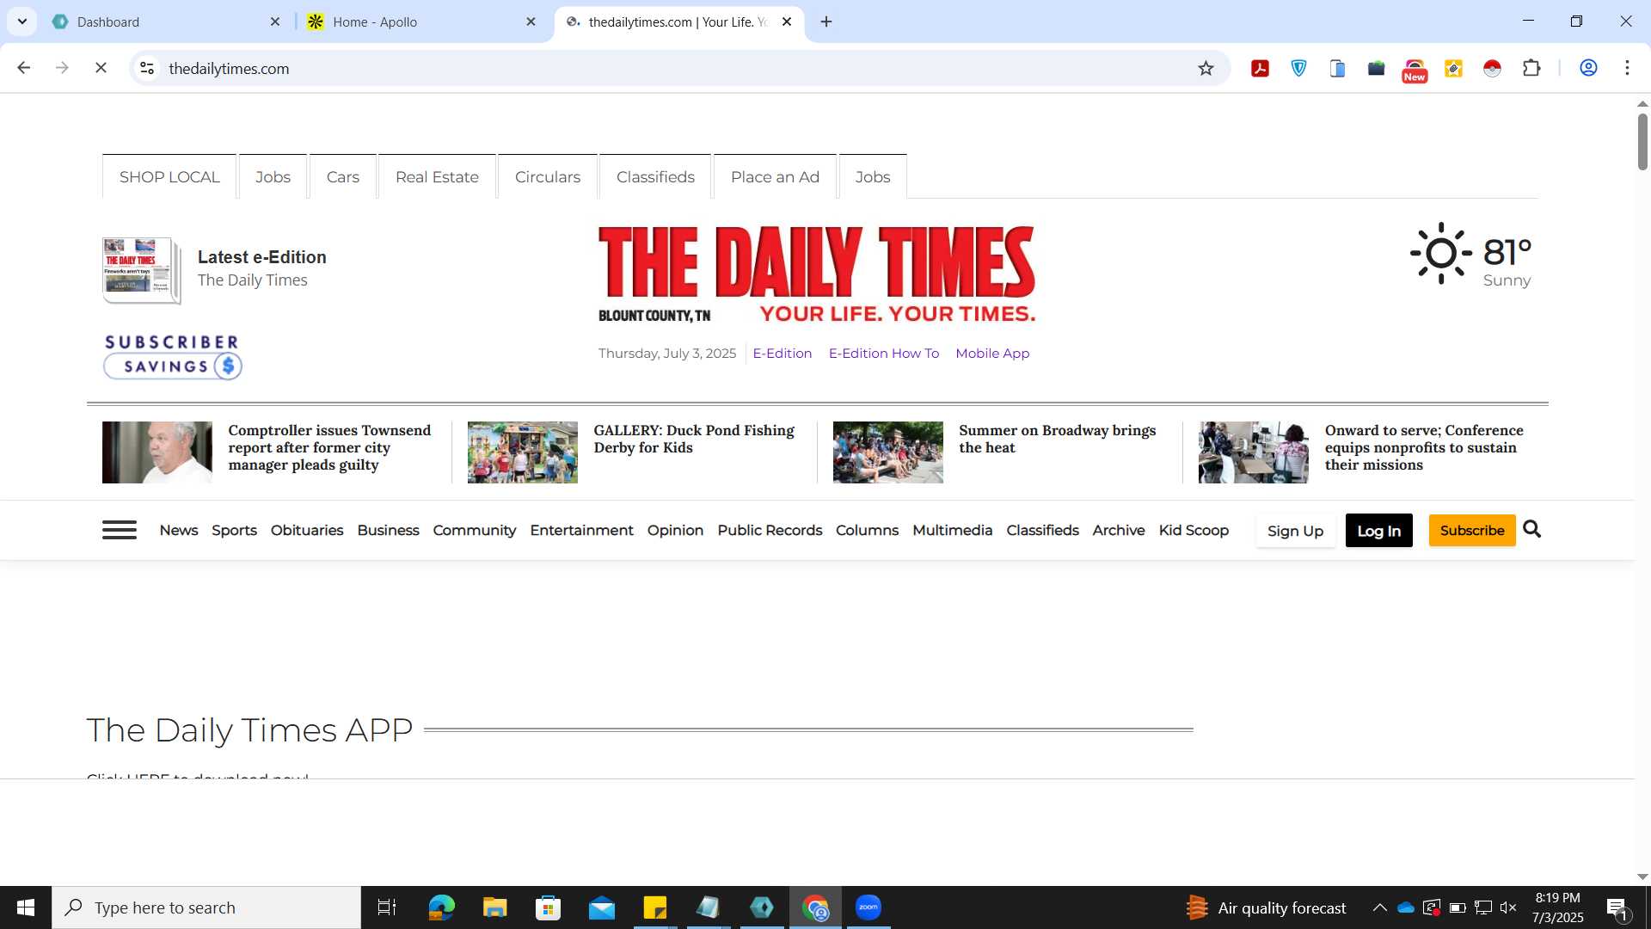
Task: Open the Chrome profile icon
Action: click(1588, 68)
